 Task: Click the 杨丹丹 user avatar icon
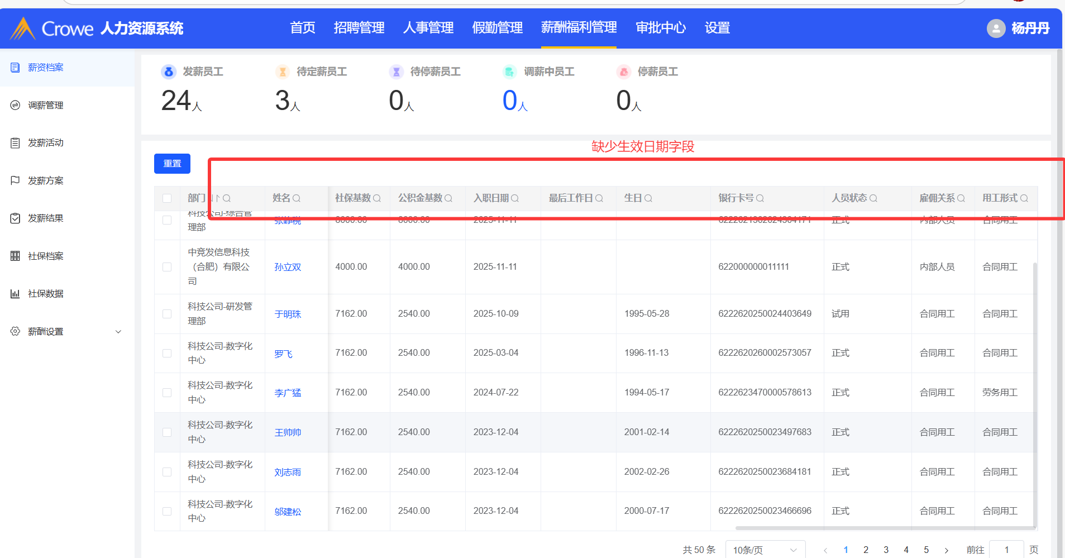[x=996, y=28]
